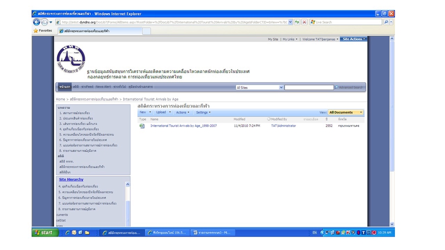This screenshot has width=445, height=250.
Task: Open the Site Hierarchy link
Action: [x=71, y=180]
